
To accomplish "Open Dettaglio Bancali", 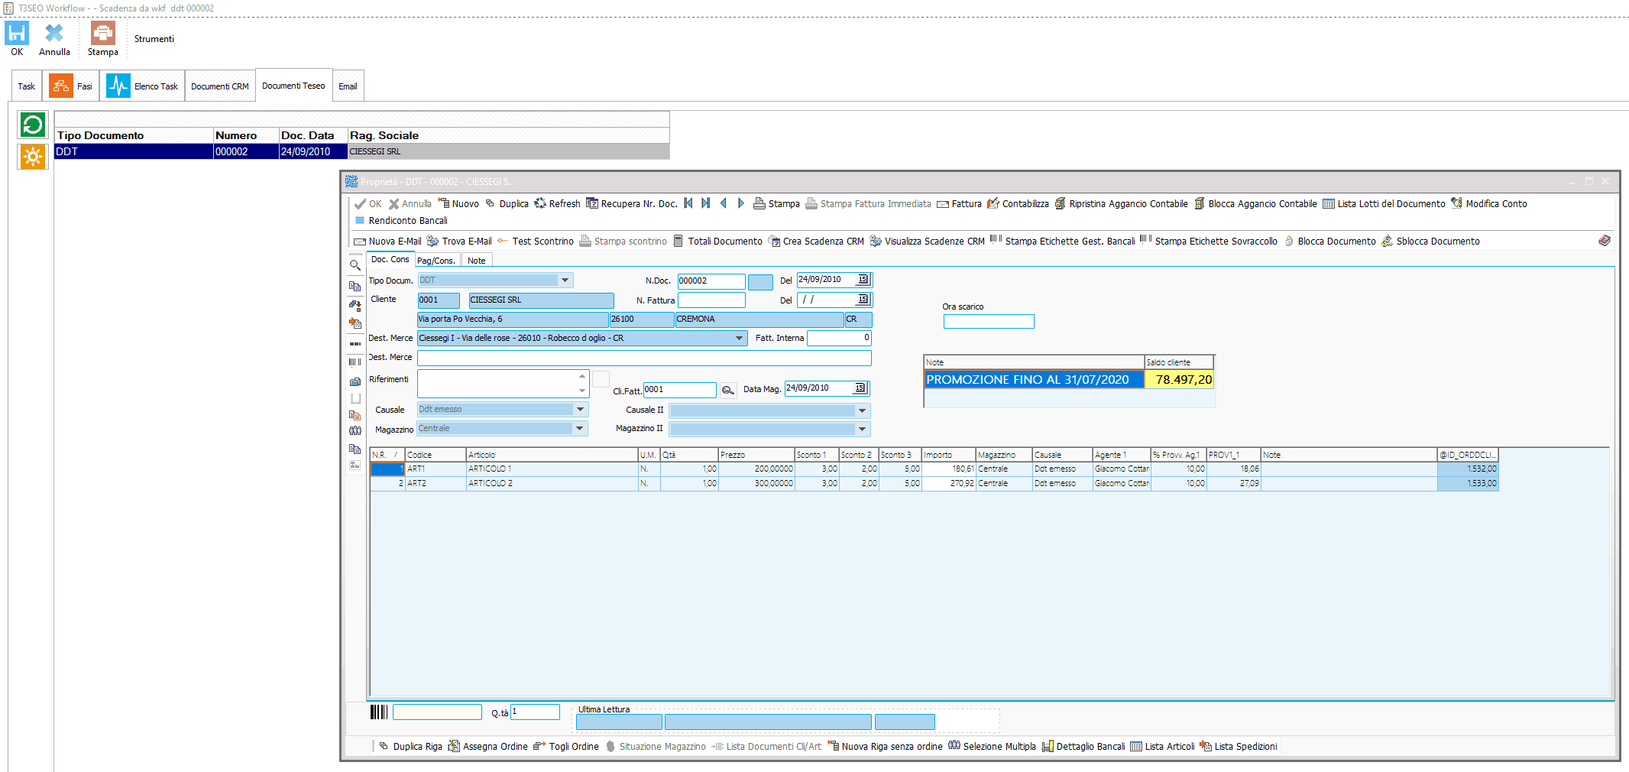I will point(1083,747).
